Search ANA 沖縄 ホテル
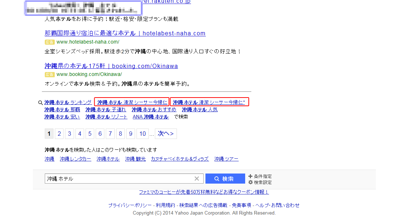The height and width of the screenshot is (216, 408). pyautogui.click(x=151, y=117)
